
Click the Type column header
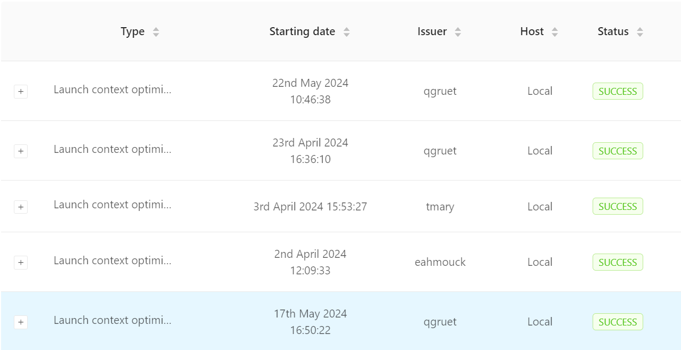[133, 31]
